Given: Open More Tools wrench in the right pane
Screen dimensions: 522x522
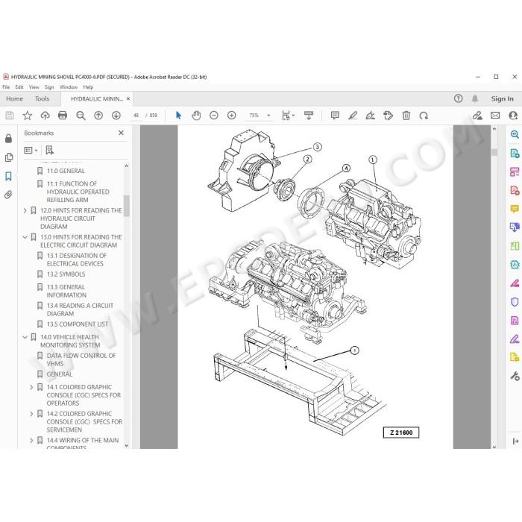Looking at the screenshot, I should tap(515, 376).
